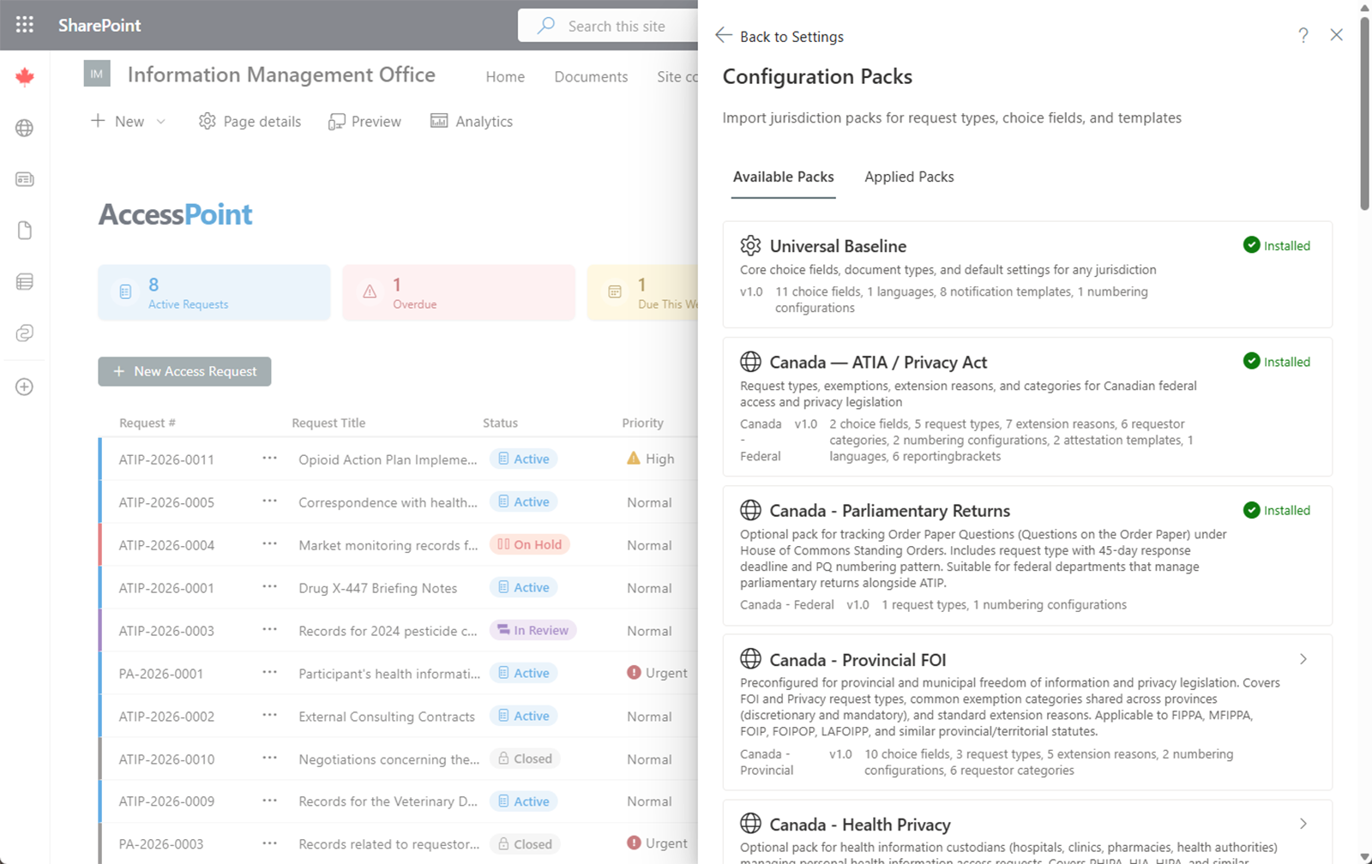Open the lists icon in left sidebar

(x=25, y=282)
